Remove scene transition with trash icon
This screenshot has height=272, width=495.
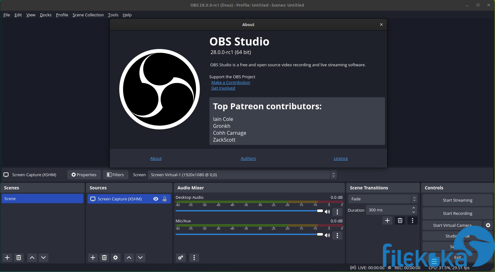pyautogui.click(x=400, y=220)
